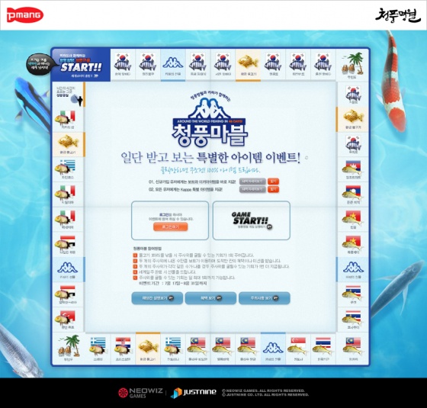Click the gray button on event row 02

(252, 189)
